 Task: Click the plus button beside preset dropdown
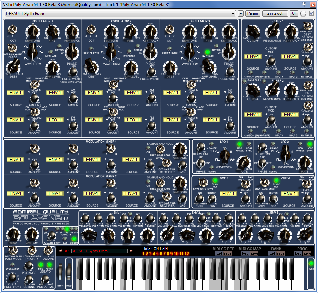click(240, 14)
